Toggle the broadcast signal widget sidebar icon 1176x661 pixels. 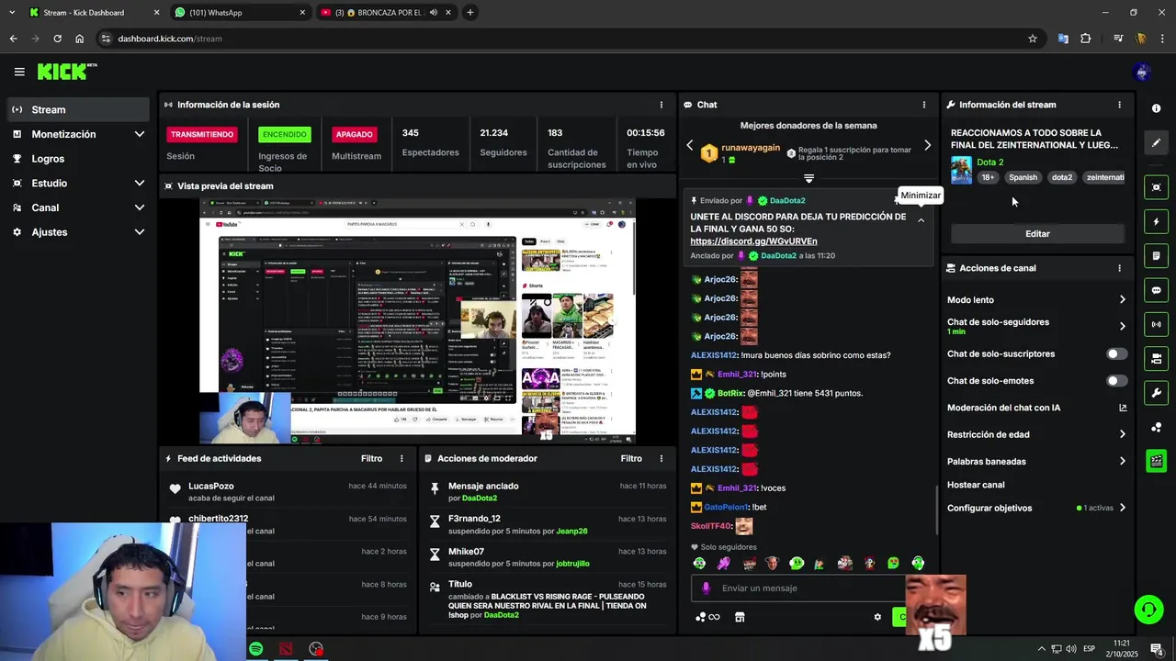[1156, 324]
